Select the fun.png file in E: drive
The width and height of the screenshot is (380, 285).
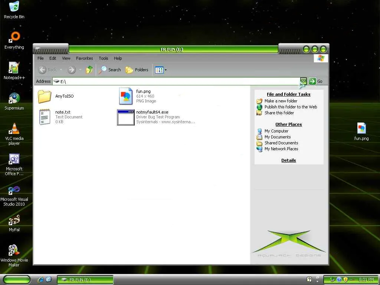tap(138, 96)
